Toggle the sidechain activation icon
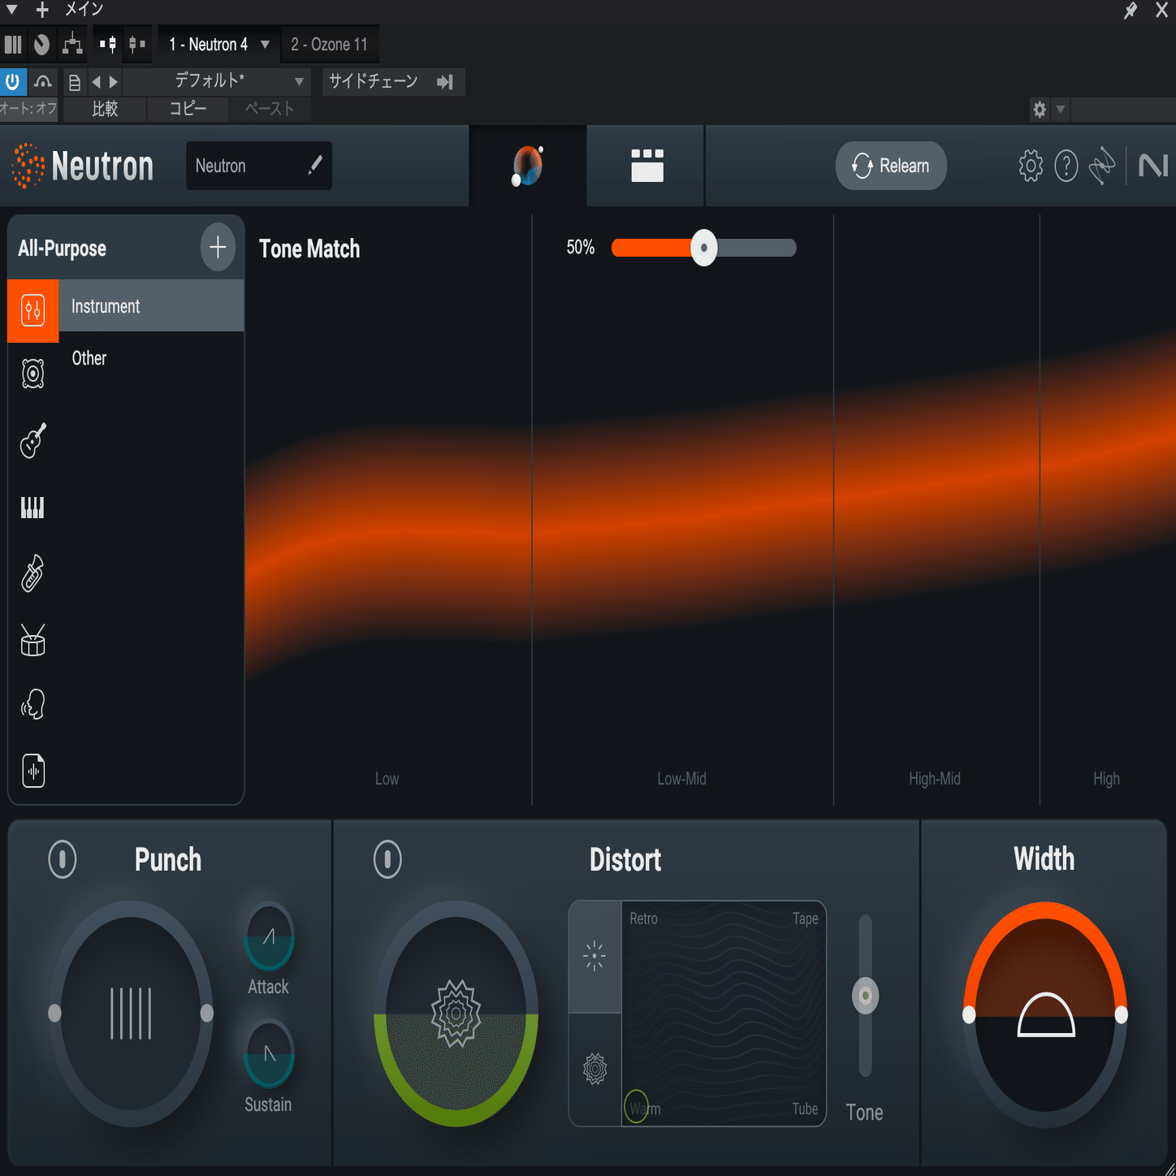 point(445,81)
